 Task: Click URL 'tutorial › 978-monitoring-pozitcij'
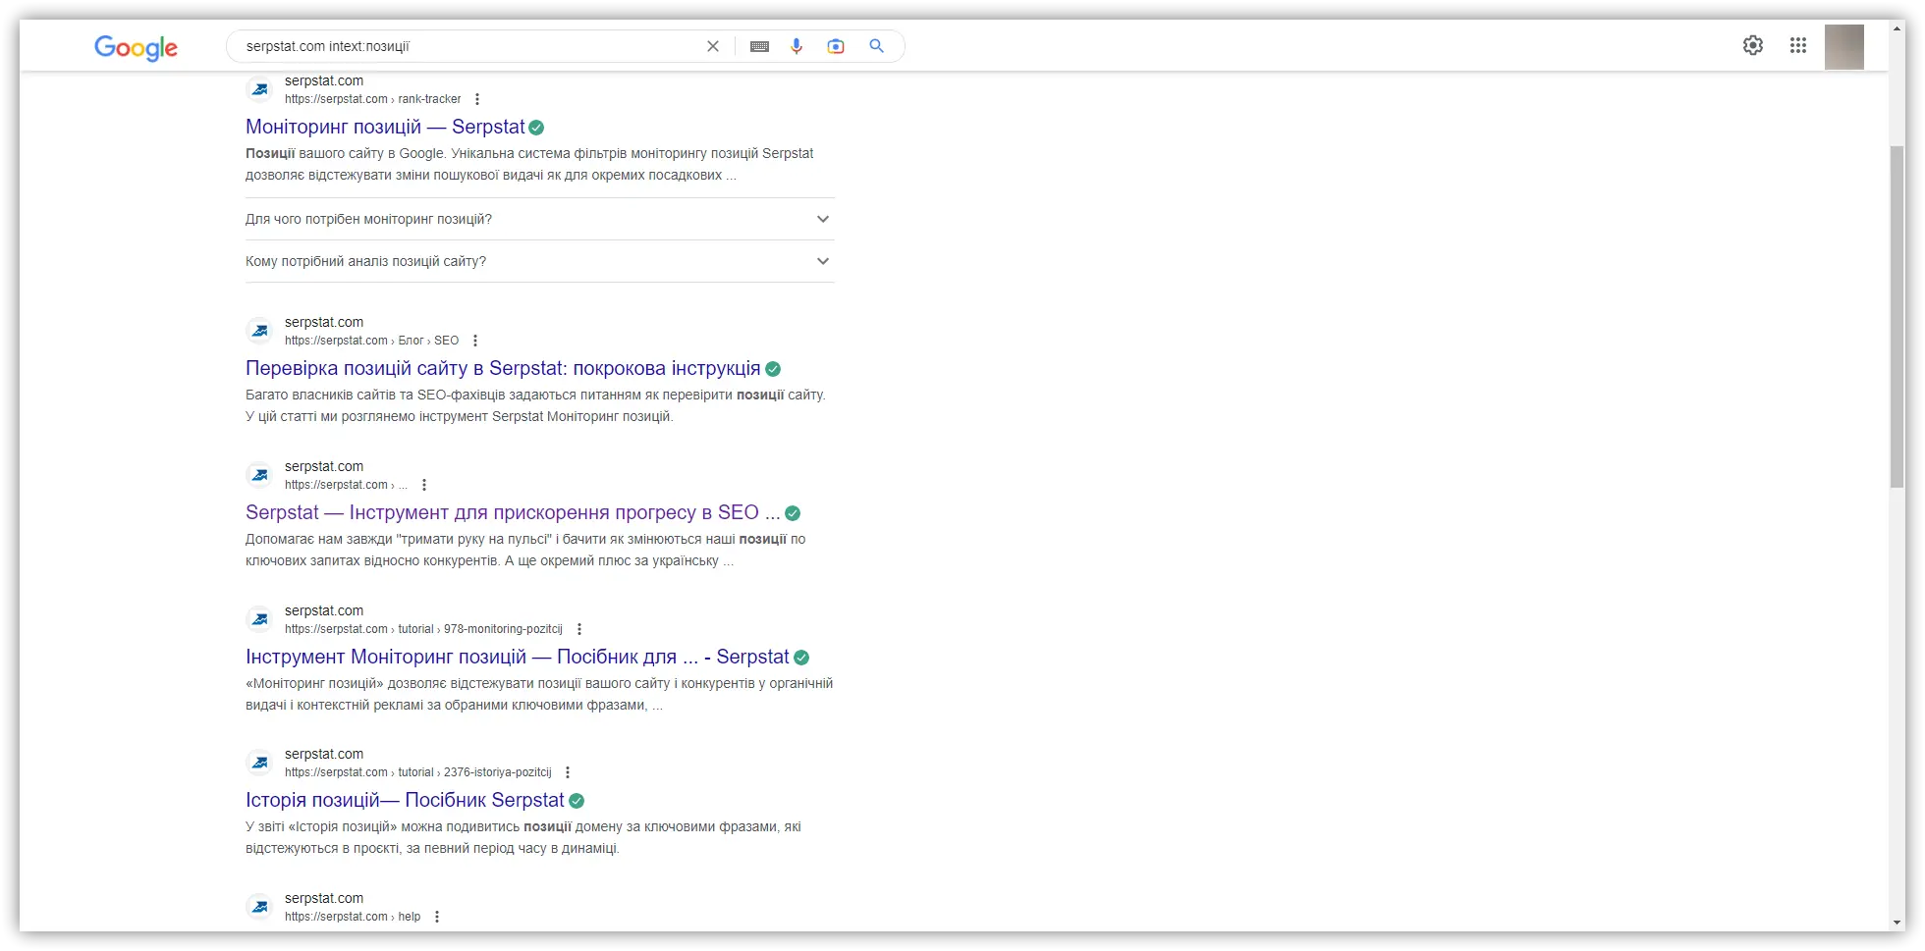coord(480,629)
